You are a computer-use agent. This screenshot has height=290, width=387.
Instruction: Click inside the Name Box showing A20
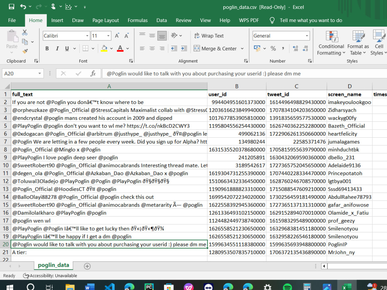(18, 73)
